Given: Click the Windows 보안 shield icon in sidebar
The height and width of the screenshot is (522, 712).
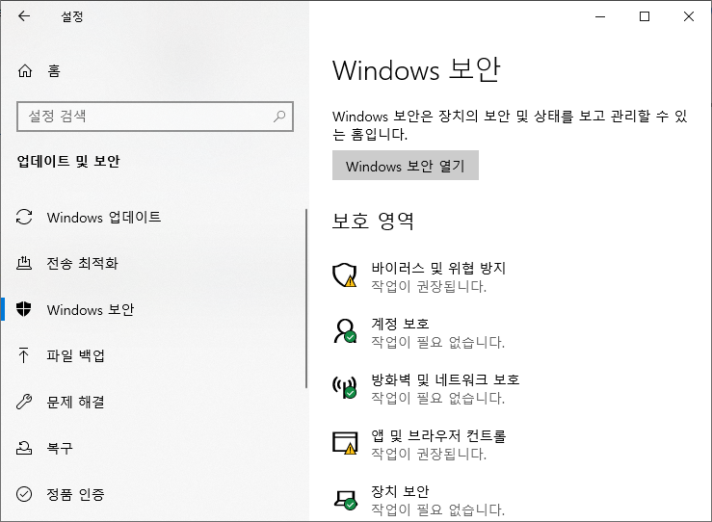Looking at the screenshot, I should [x=24, y=309].
